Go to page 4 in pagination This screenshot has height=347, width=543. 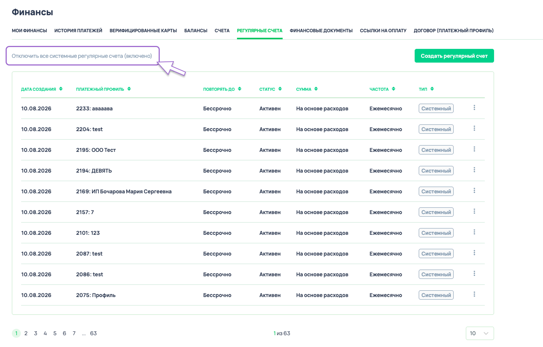[x=45, y=333]
